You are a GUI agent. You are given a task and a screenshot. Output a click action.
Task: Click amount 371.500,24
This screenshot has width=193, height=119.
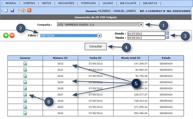[x=141, y=107]
